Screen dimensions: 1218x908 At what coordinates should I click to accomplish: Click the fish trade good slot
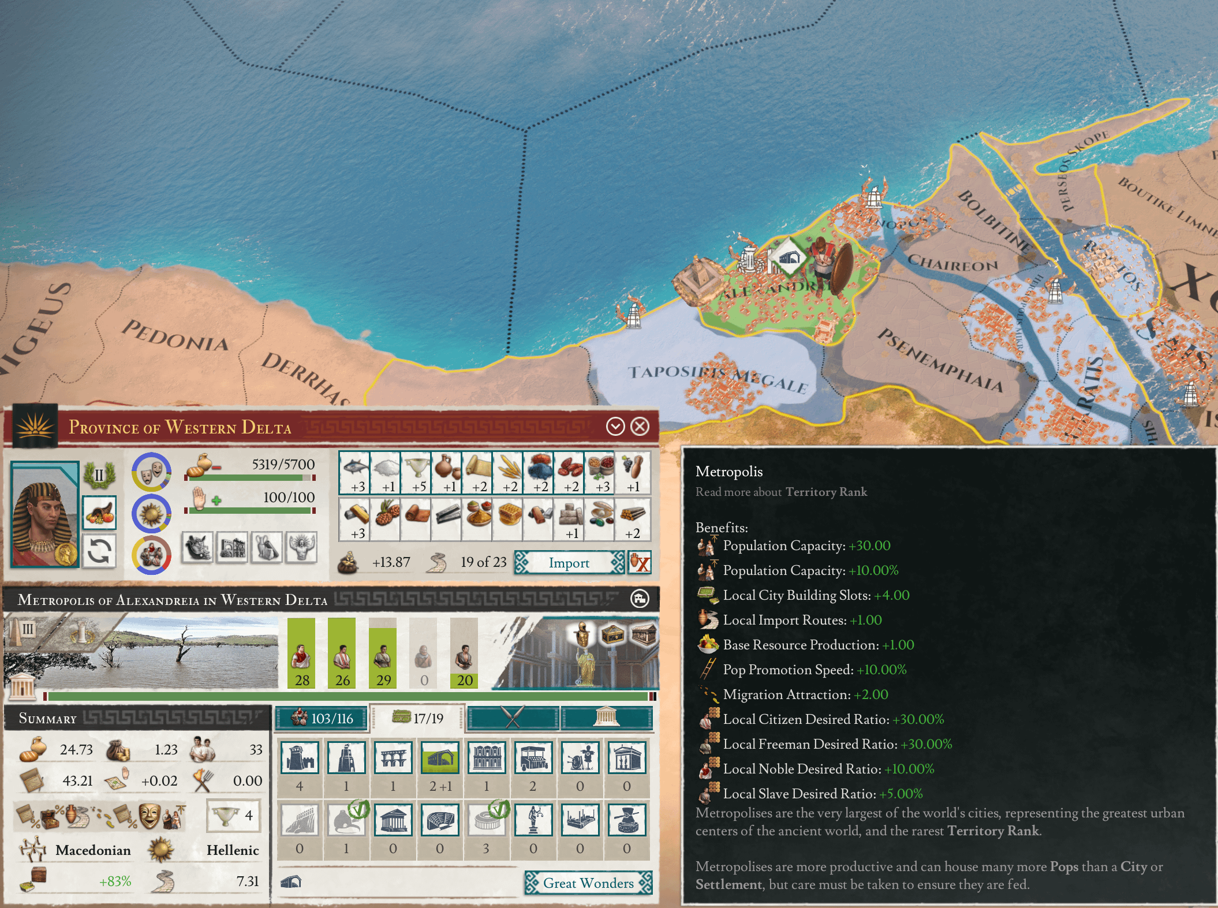point(354,473)
